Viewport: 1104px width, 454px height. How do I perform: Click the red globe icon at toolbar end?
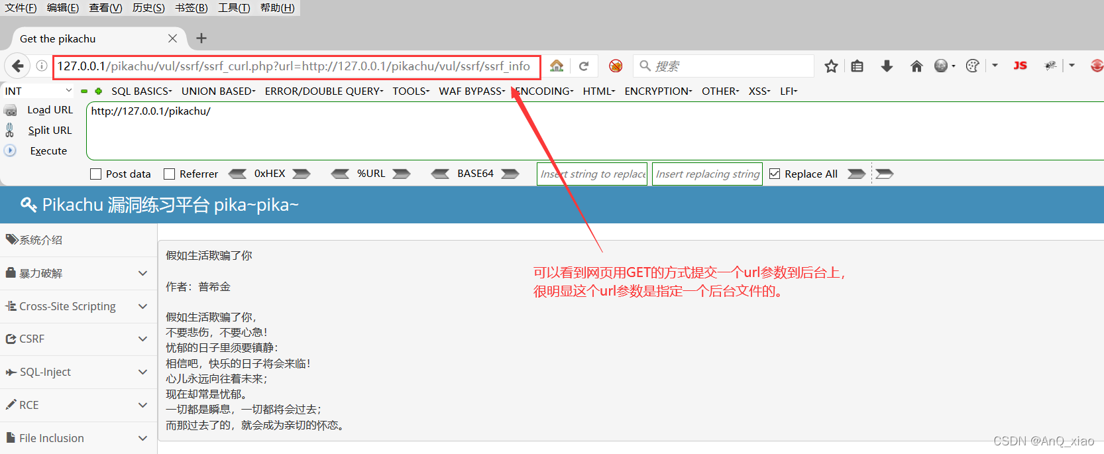point(1097,66)
